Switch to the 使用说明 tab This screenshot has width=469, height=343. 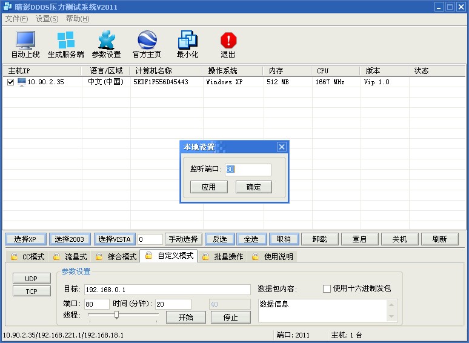[278, 256]
